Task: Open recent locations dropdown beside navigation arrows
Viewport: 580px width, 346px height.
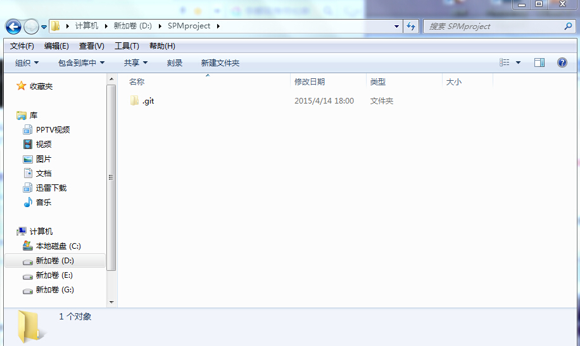Action: [44, 27]
